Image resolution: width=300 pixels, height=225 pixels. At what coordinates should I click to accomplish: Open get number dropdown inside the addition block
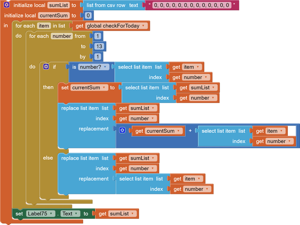tap(290, 141)
